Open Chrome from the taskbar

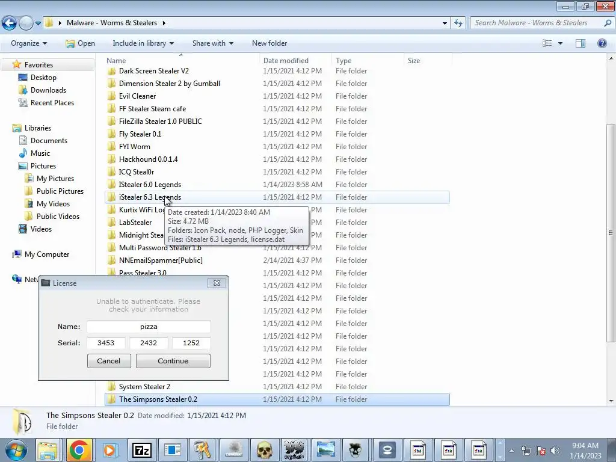[x=79, y=450]
